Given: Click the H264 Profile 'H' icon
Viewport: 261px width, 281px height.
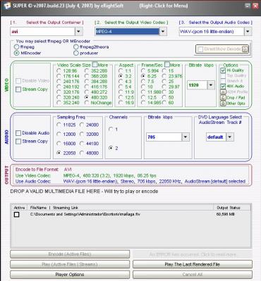Looking at the screenshot, I should coord(223,92).
